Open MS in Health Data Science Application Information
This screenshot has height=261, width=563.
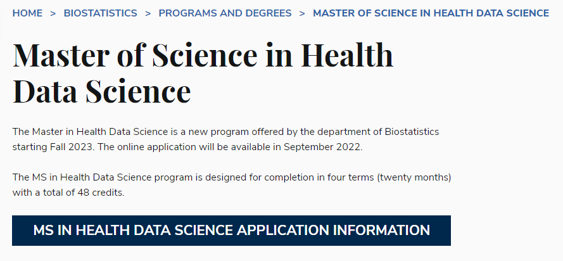click(x=231, y=230)
